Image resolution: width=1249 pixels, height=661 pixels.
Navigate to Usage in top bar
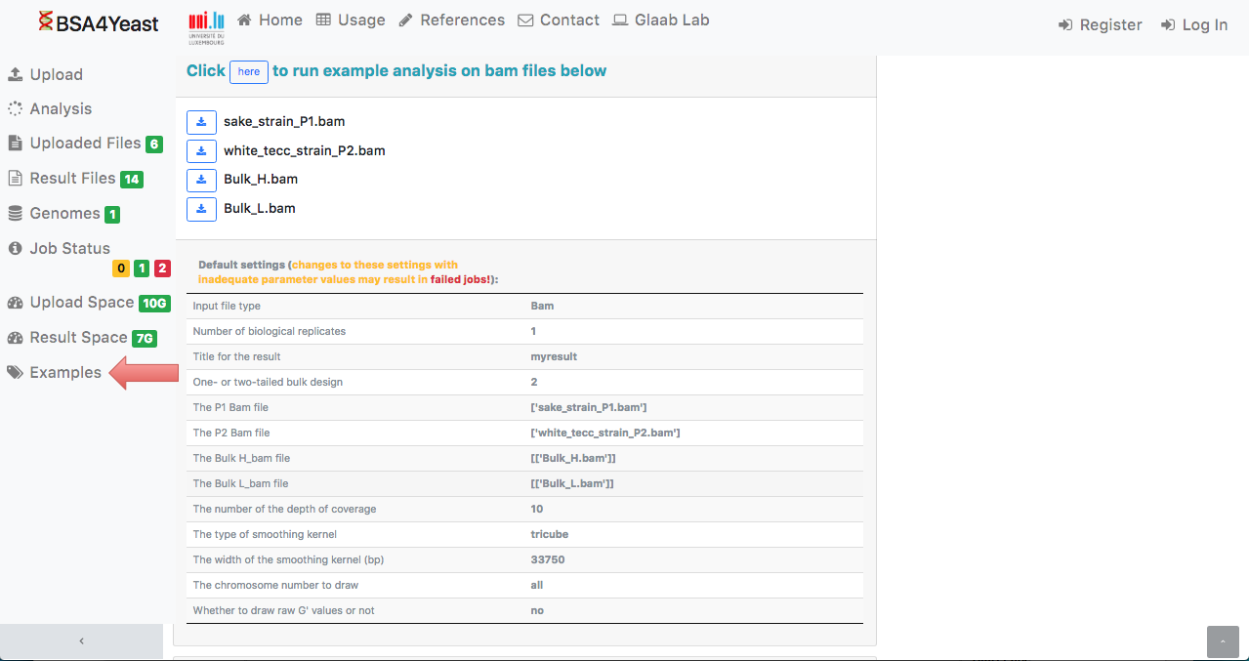(351, 21)
